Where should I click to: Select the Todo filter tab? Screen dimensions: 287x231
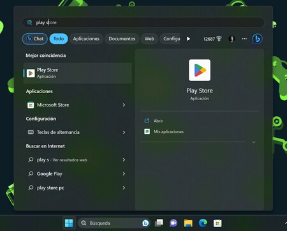(59, 39)
